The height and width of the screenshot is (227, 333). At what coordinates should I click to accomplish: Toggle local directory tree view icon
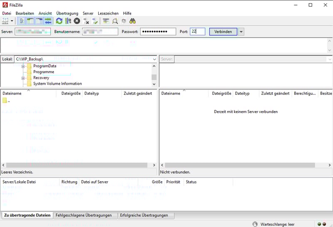pyautogui.click(x=30, y=21)
